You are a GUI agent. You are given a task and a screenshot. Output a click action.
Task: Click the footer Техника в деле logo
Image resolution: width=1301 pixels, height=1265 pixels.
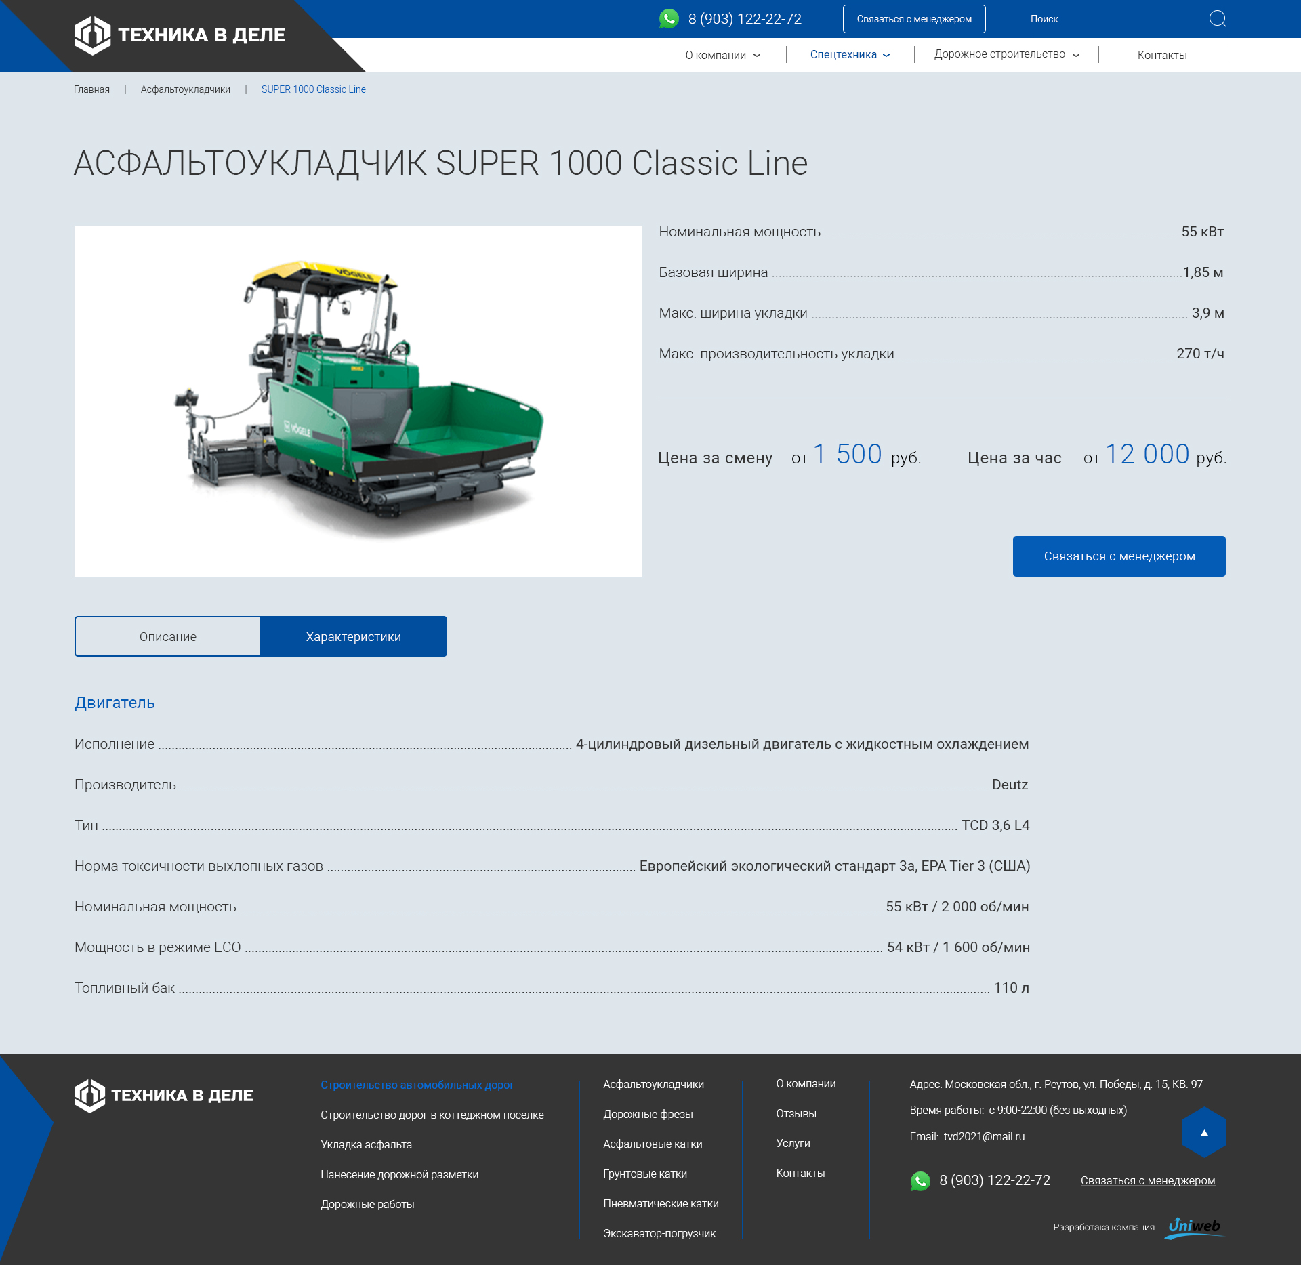163,1096
